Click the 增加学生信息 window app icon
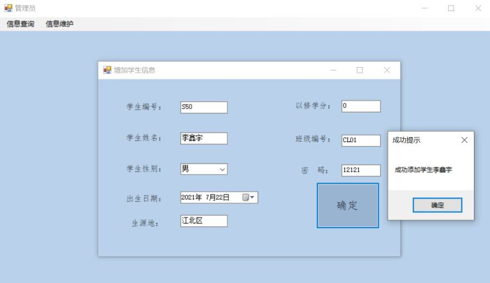 [x=107, y=70]
